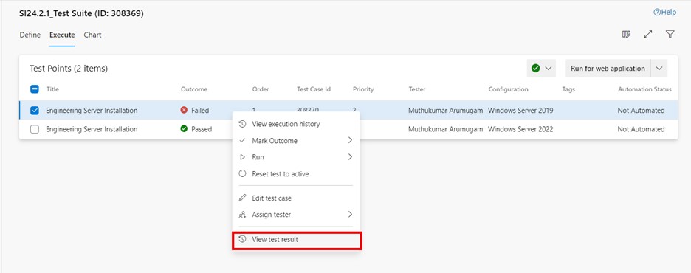Sort by the Outcome column header
This screenshot has height=273, width=691.
tap(194, 89)
